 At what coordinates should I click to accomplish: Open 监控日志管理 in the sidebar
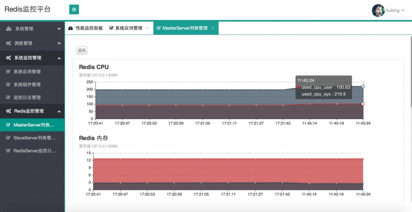(x=32, y=97)
